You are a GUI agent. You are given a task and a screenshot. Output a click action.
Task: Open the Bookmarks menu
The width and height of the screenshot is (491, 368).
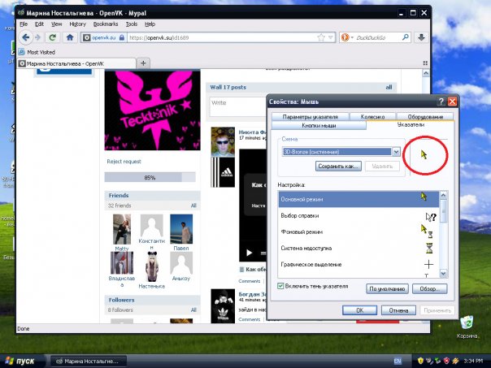pyautogui.click(x=106, y=24)
